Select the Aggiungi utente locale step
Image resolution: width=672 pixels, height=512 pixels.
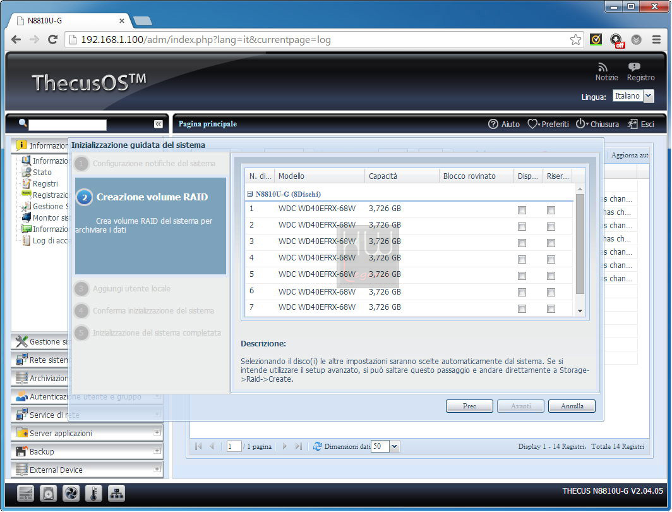click(123, 289)
